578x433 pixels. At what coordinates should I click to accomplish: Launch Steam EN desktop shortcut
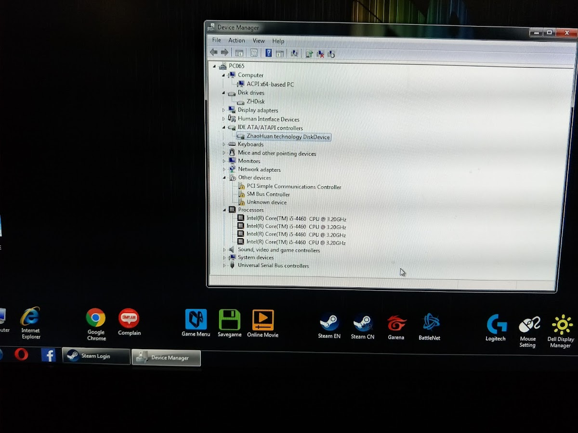[329, 326]
